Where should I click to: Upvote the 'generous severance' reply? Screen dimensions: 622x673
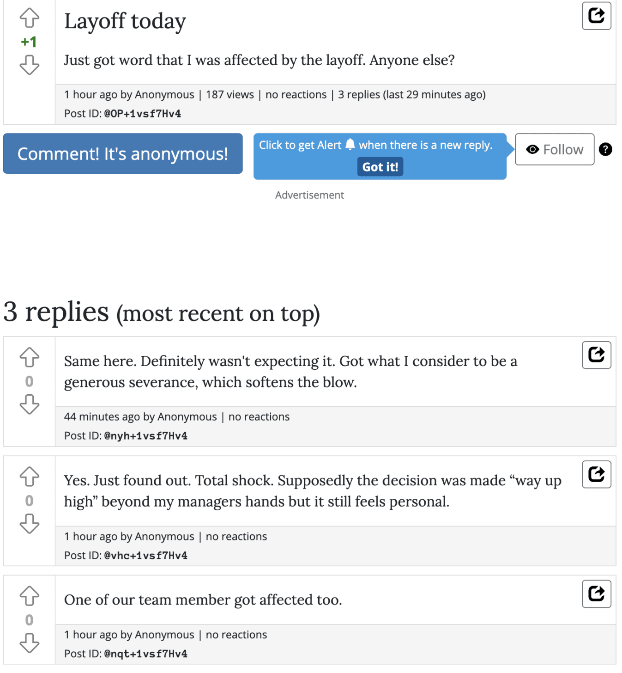pos(30,357)
